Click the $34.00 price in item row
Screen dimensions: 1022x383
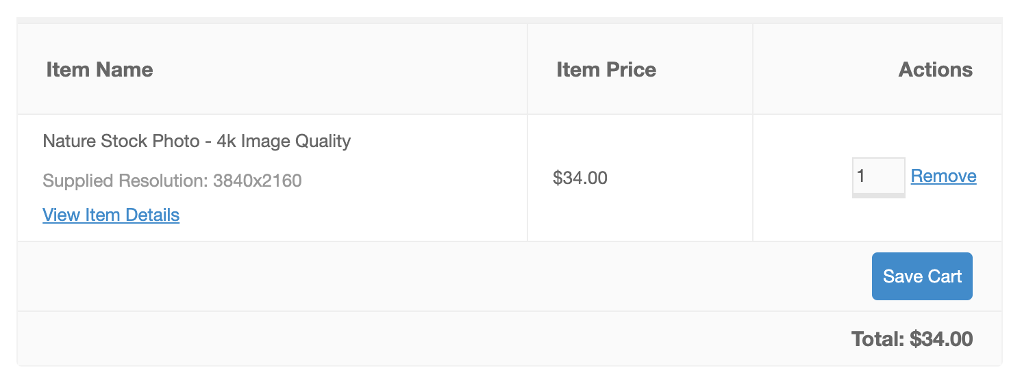click(x=579, y=179)
